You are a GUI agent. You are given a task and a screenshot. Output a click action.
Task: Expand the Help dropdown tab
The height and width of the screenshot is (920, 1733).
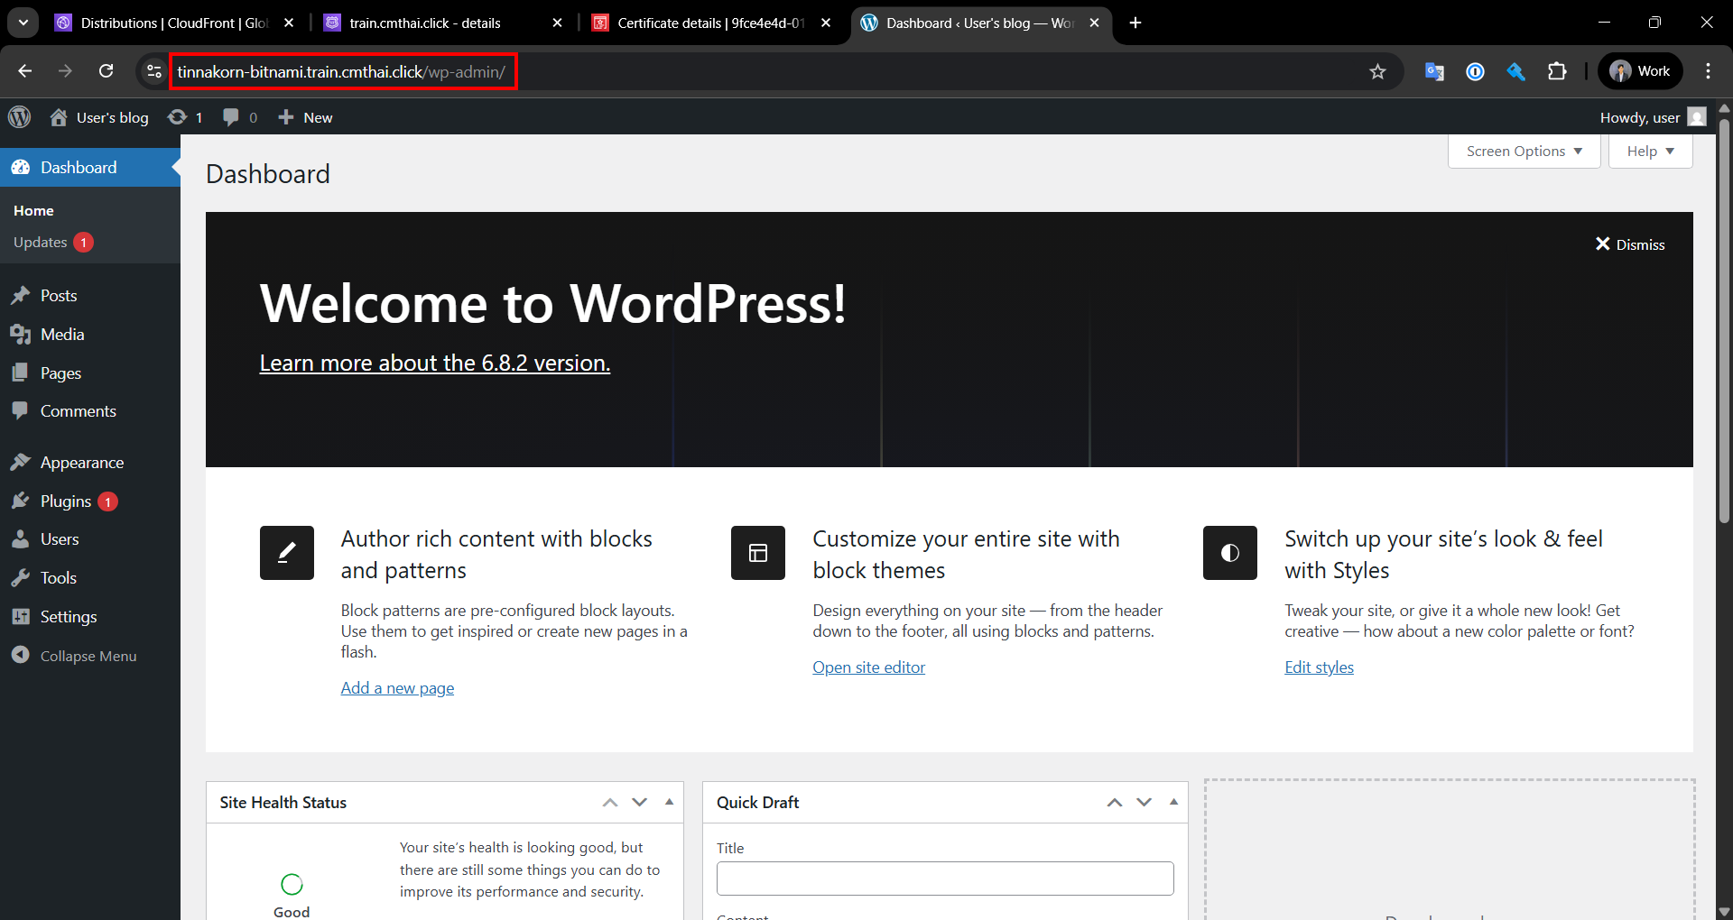click(x=1650, y=151)
